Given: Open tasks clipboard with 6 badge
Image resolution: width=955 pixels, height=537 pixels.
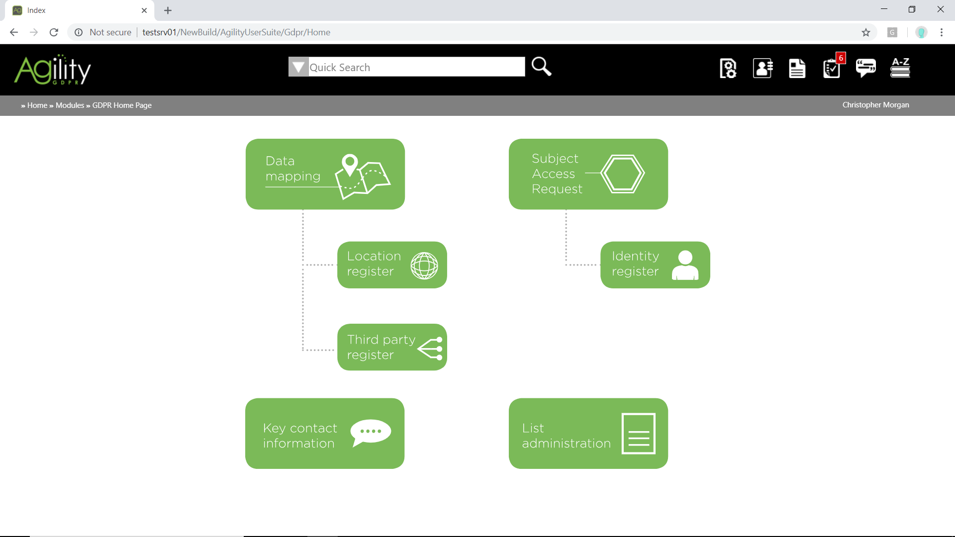Looking at the screenshot, I should click(x=832, y=68).
